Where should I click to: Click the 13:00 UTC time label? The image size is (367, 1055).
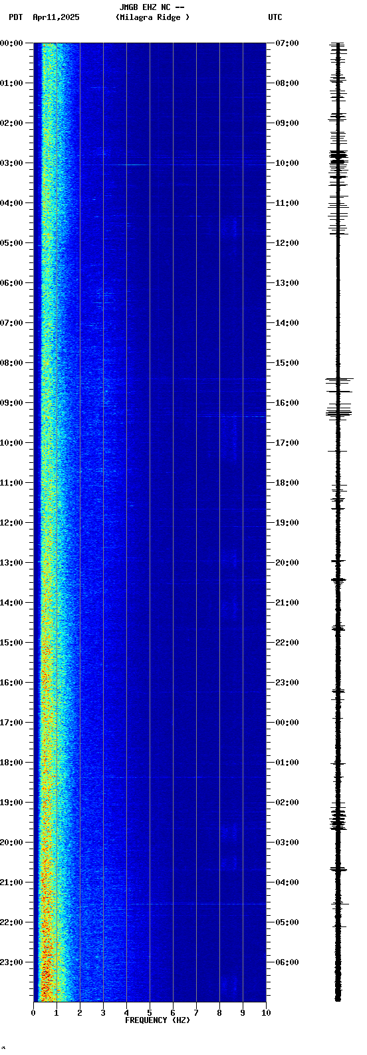coord(287,283)
